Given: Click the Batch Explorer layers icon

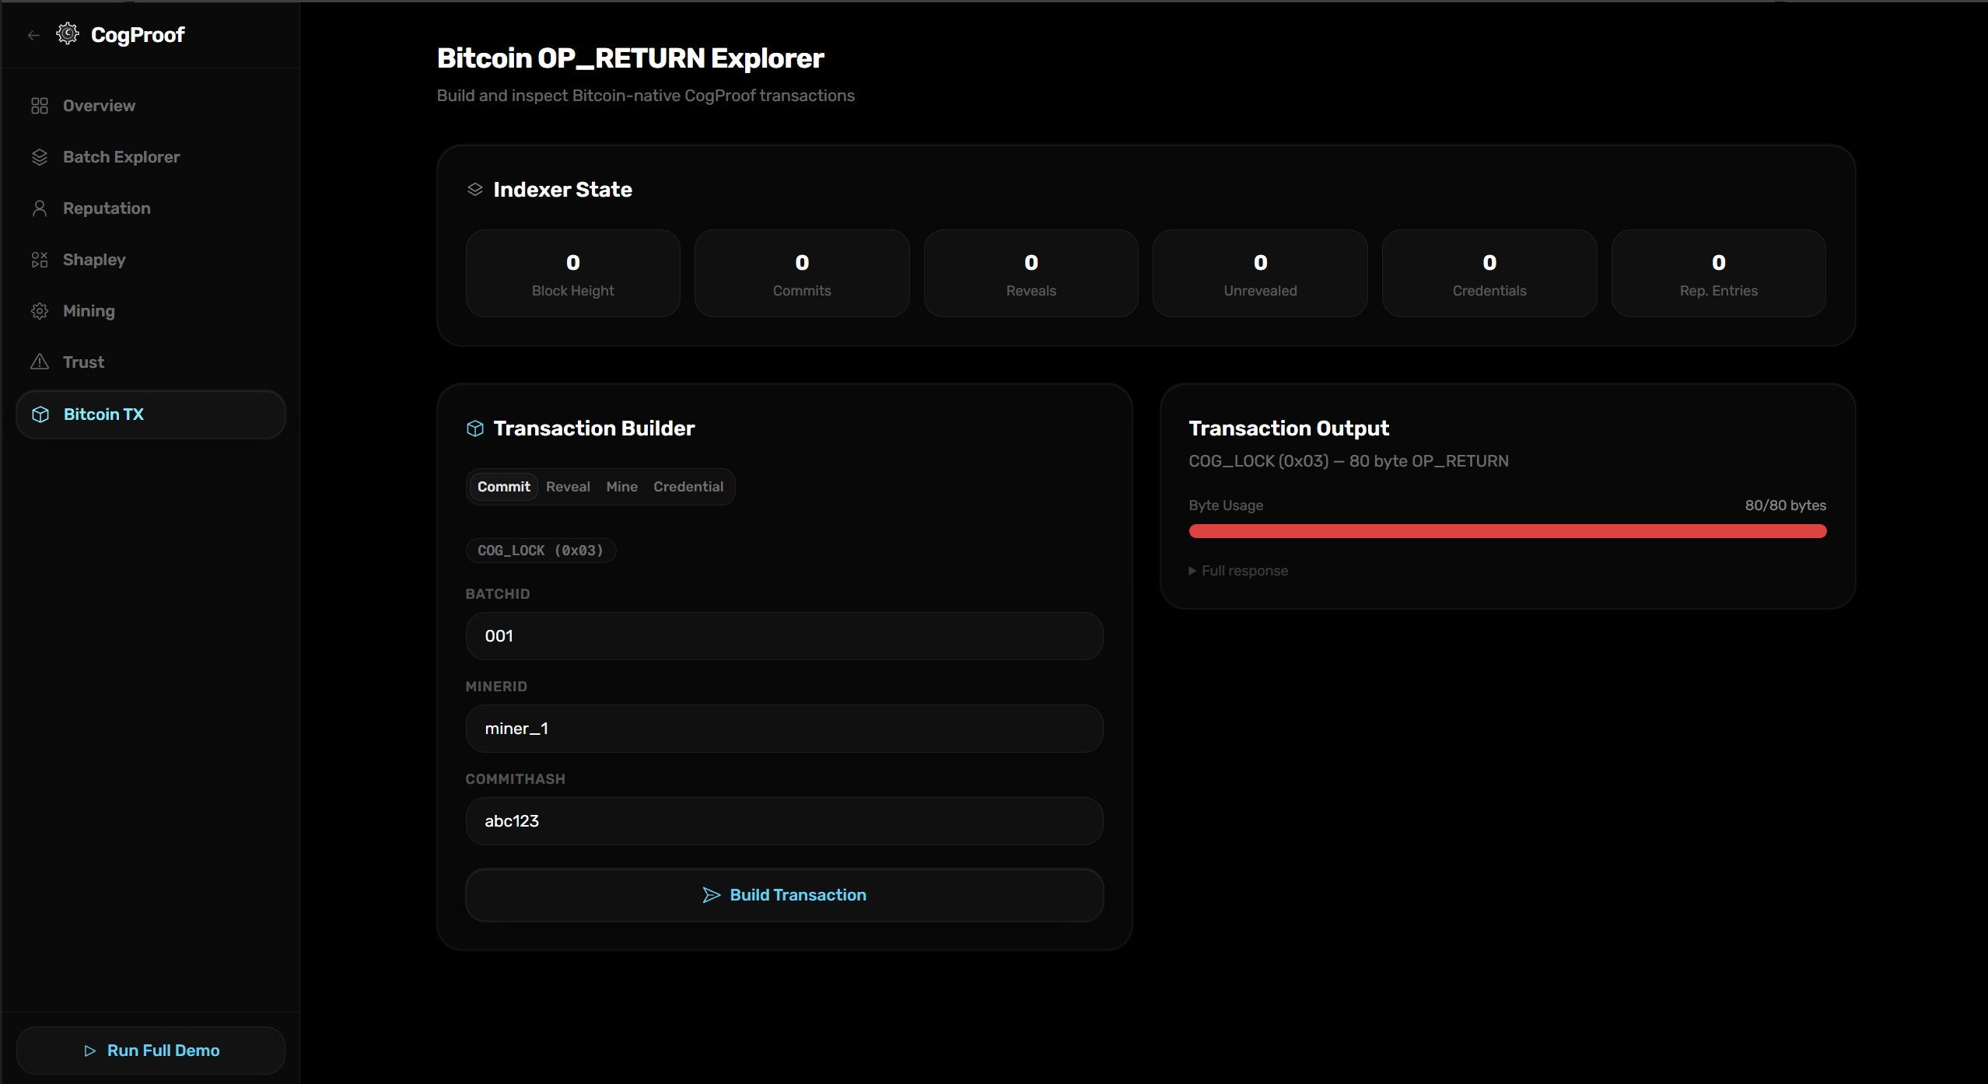Looking at the screenshot, I should click(40, 157).
